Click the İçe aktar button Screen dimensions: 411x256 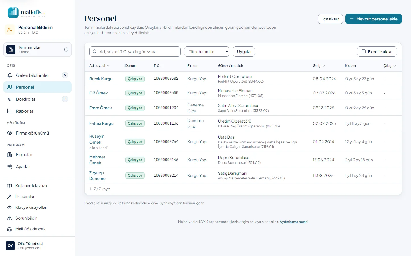click(x=331, y=19)
